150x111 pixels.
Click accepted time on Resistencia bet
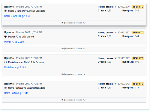(29, 58)
